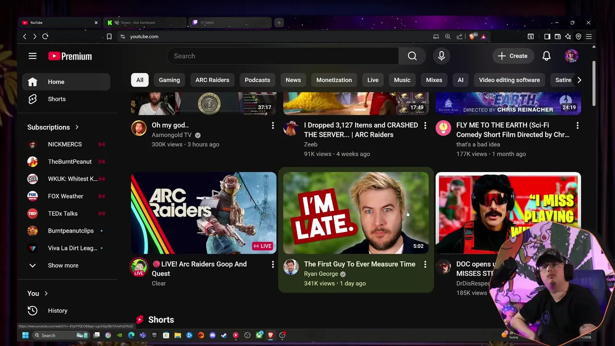The width and height of the screenshot is (615, 346).
Task: Select the News filter chip
Action: (293, 80)
